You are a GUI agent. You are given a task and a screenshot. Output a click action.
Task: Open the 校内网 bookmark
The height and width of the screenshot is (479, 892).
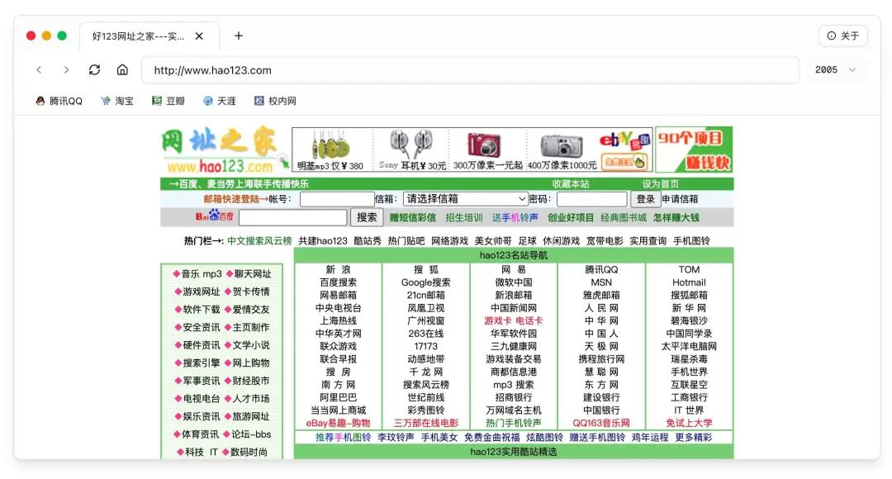275,101
